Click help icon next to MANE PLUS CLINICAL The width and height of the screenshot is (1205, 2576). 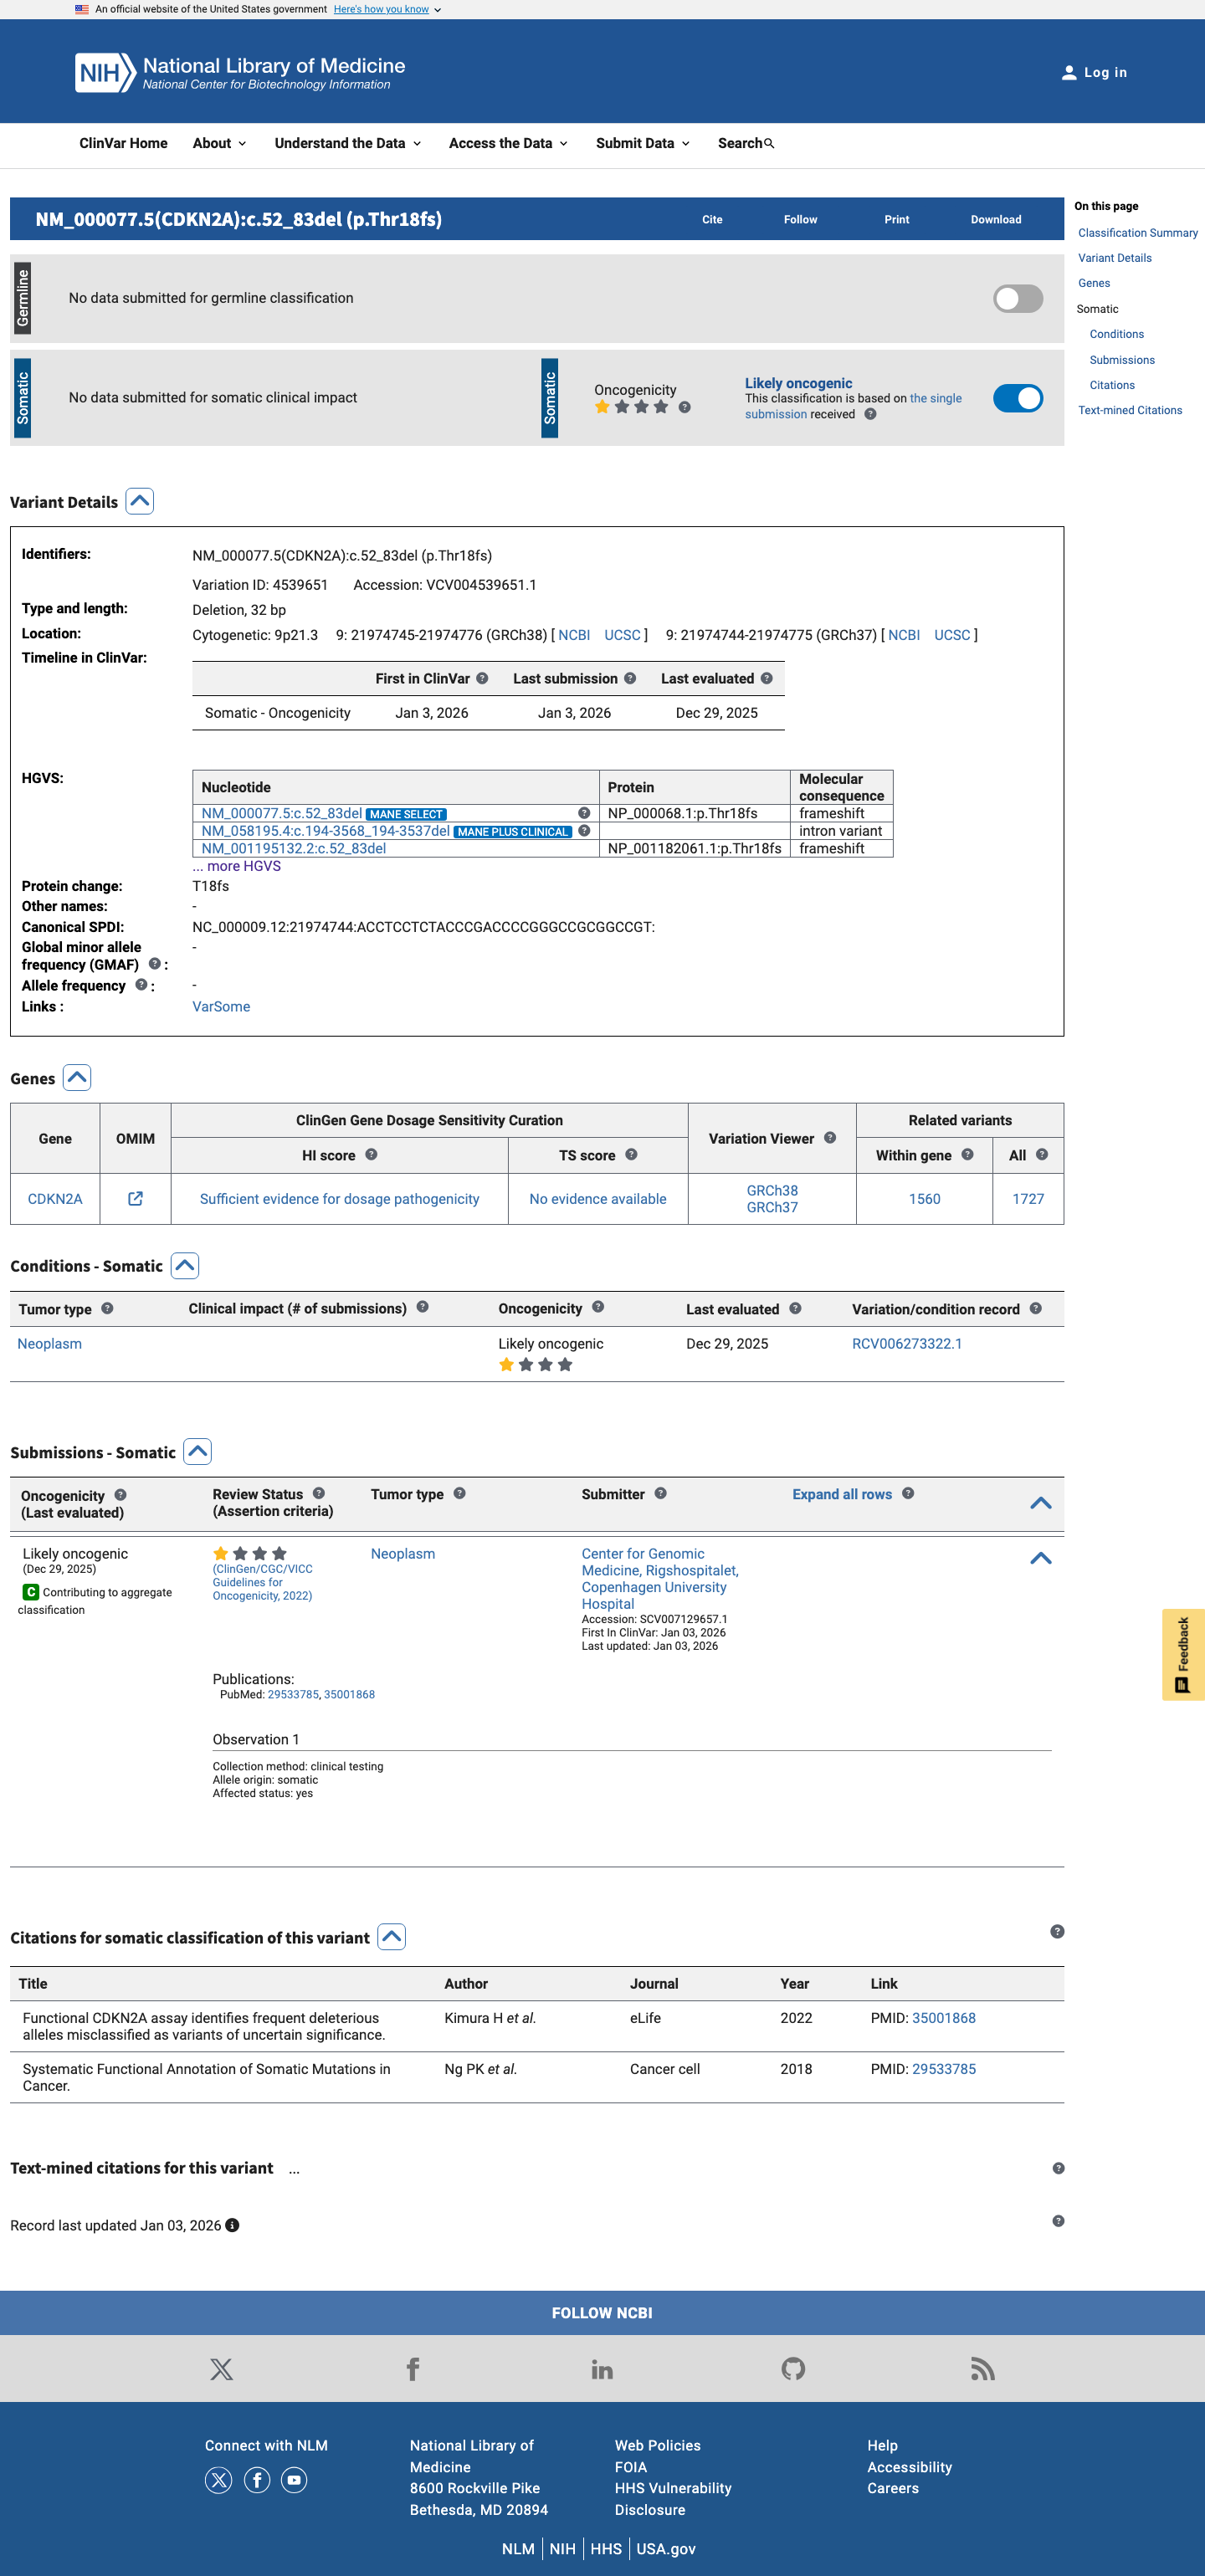tap(584, 830)
